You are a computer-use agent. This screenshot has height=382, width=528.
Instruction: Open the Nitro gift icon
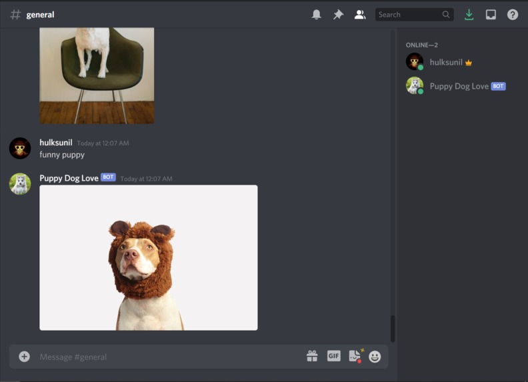point(312,356)
